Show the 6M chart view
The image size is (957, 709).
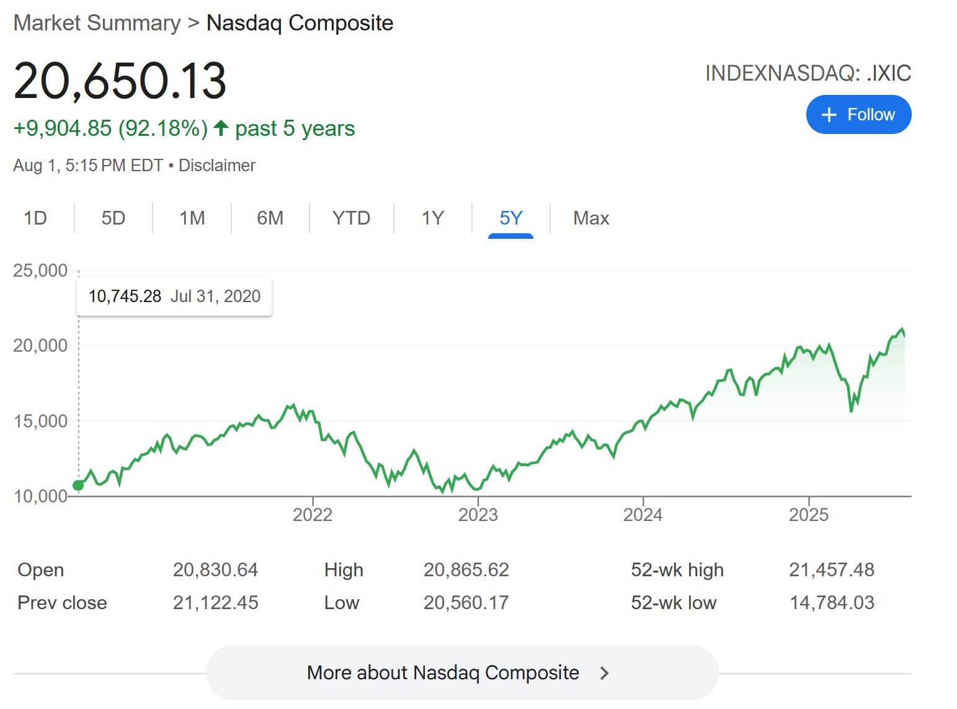point(270,218)
